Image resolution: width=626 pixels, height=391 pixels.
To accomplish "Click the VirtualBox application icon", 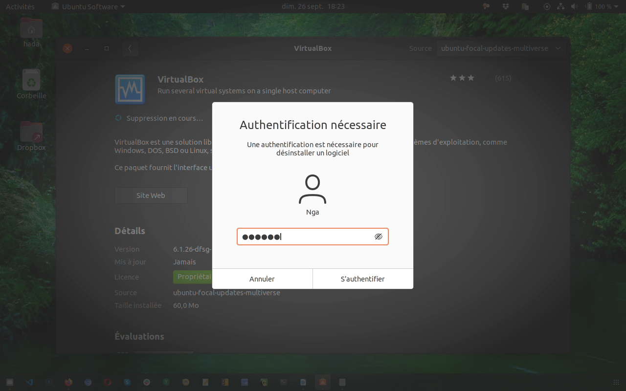I will (130, 89).
